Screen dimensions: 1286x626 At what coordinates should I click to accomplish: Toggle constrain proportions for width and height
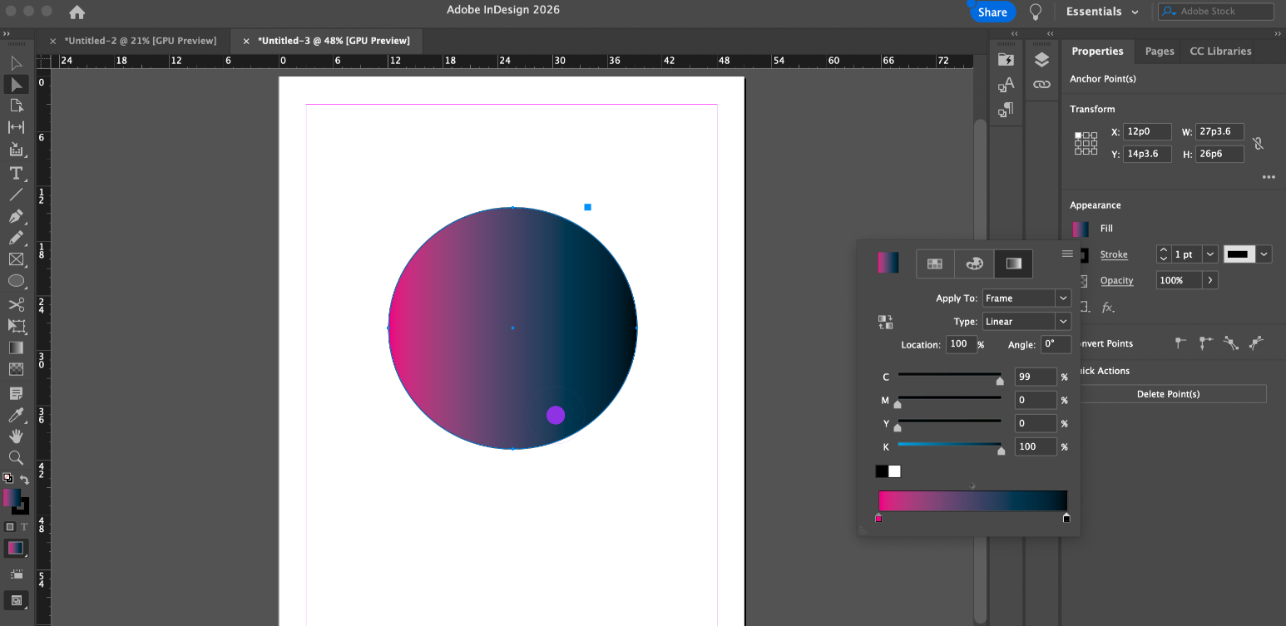coord(1258,143)
